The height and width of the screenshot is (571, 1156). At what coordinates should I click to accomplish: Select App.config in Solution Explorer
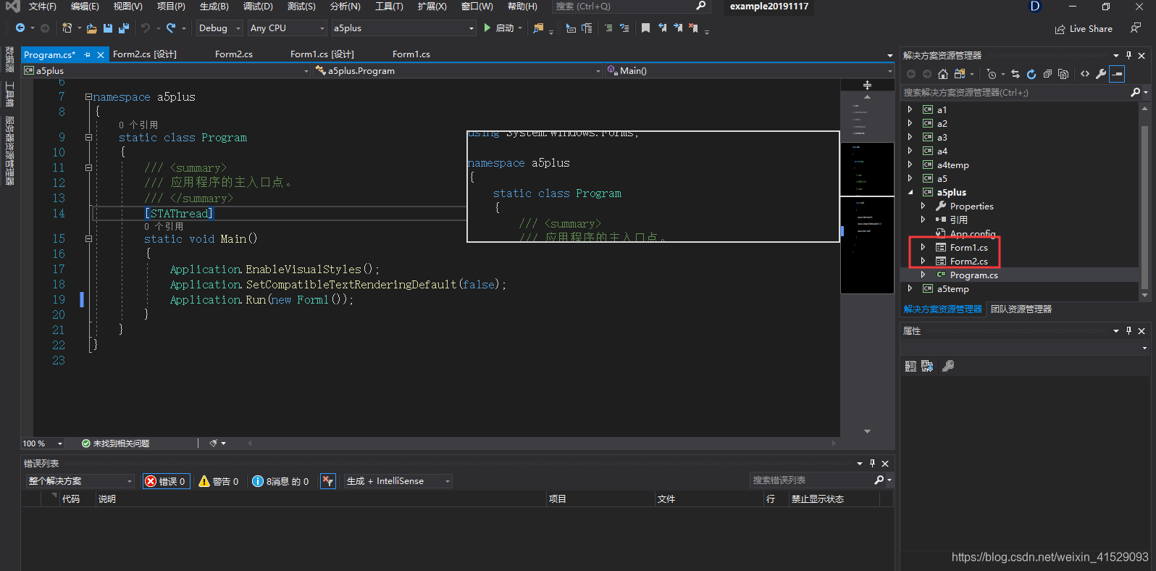[973, 234]
